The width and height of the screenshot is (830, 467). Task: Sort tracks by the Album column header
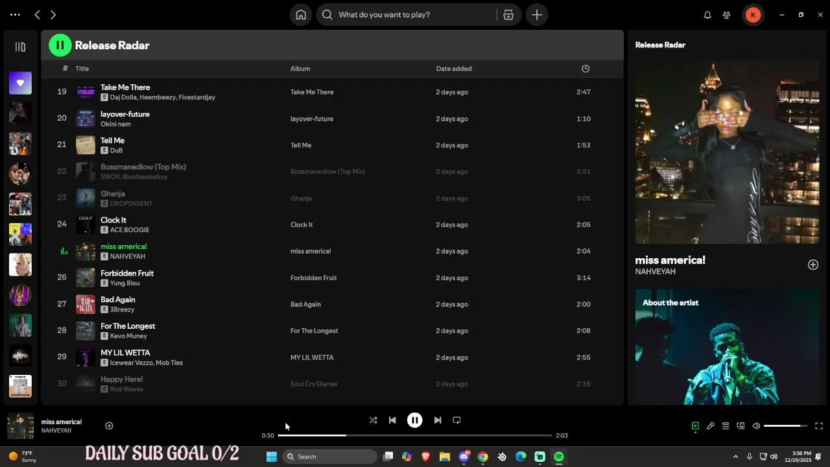click(x=300, y=69)
